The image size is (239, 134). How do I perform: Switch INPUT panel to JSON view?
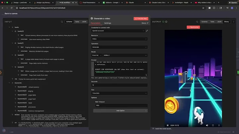pos(84,22)
